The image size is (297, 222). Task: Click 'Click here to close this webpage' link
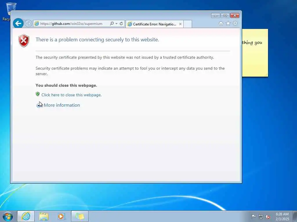71,95
